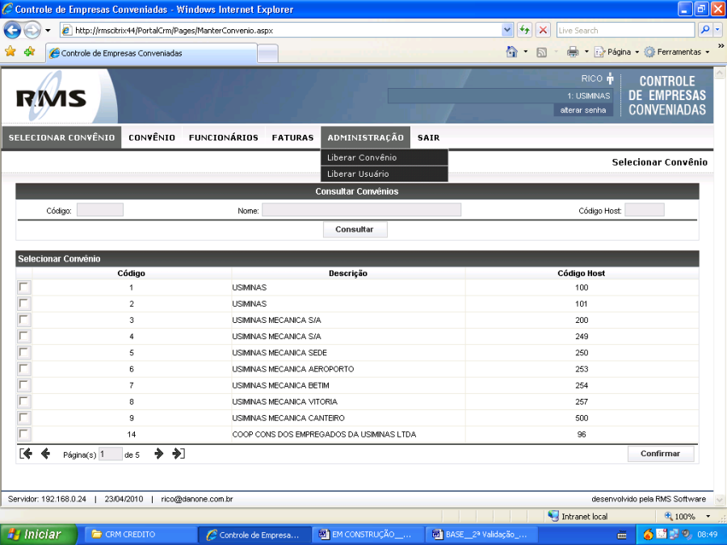Click the RSS feeds icon

541,52
